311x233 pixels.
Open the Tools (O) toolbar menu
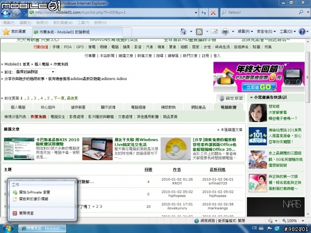(x=288, y=32)
